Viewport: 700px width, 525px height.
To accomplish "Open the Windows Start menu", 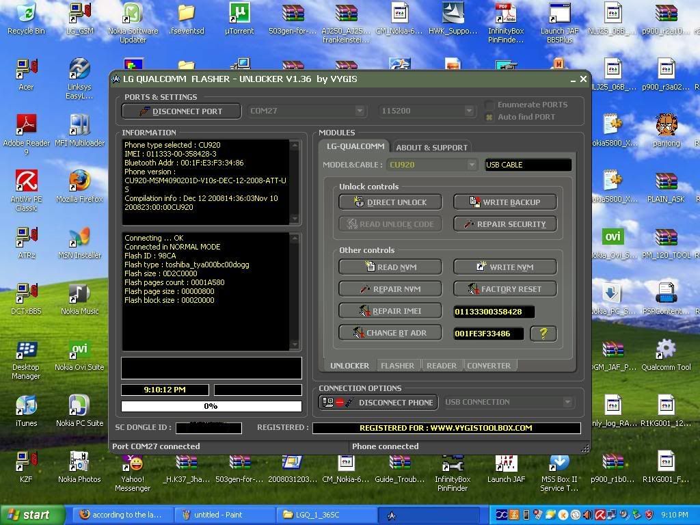I will 31,515.
